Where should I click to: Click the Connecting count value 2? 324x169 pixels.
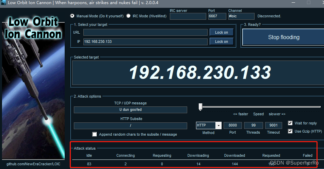(x=126, y=164)
